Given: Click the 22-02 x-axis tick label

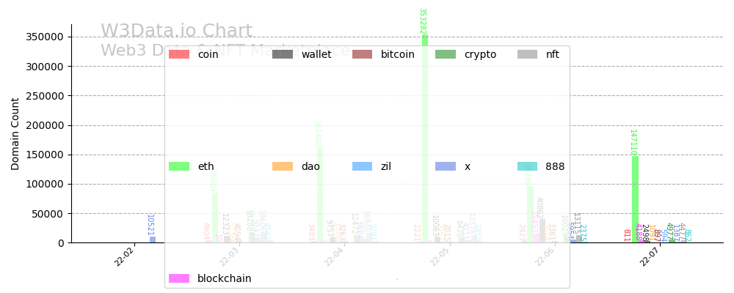Looking at the screenshot, I should coord(125,256).
